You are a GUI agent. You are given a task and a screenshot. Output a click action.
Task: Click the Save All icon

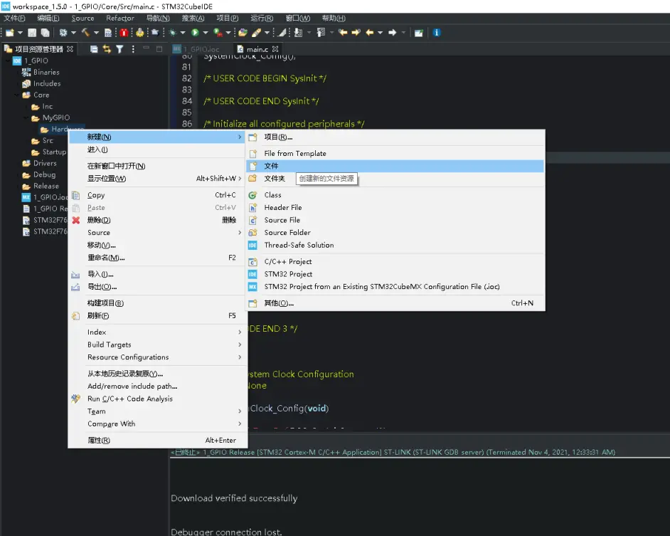click(x=46, y=33)
